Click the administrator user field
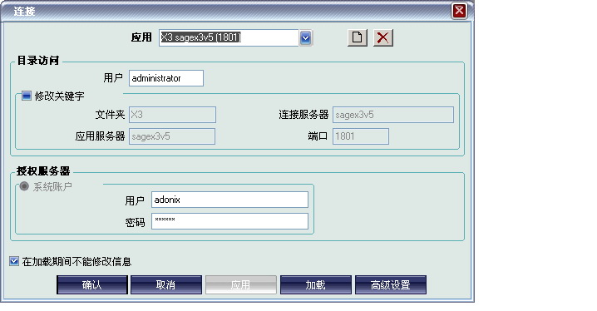Viewport: 597px width, 311px height. click(166, 78)
